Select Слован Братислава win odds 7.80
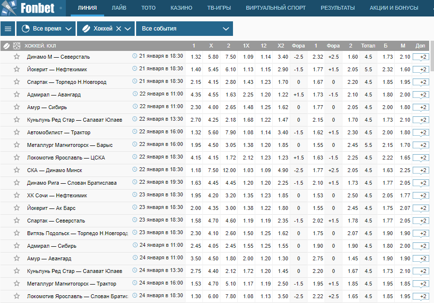434x303 pixels. point(231,296)
